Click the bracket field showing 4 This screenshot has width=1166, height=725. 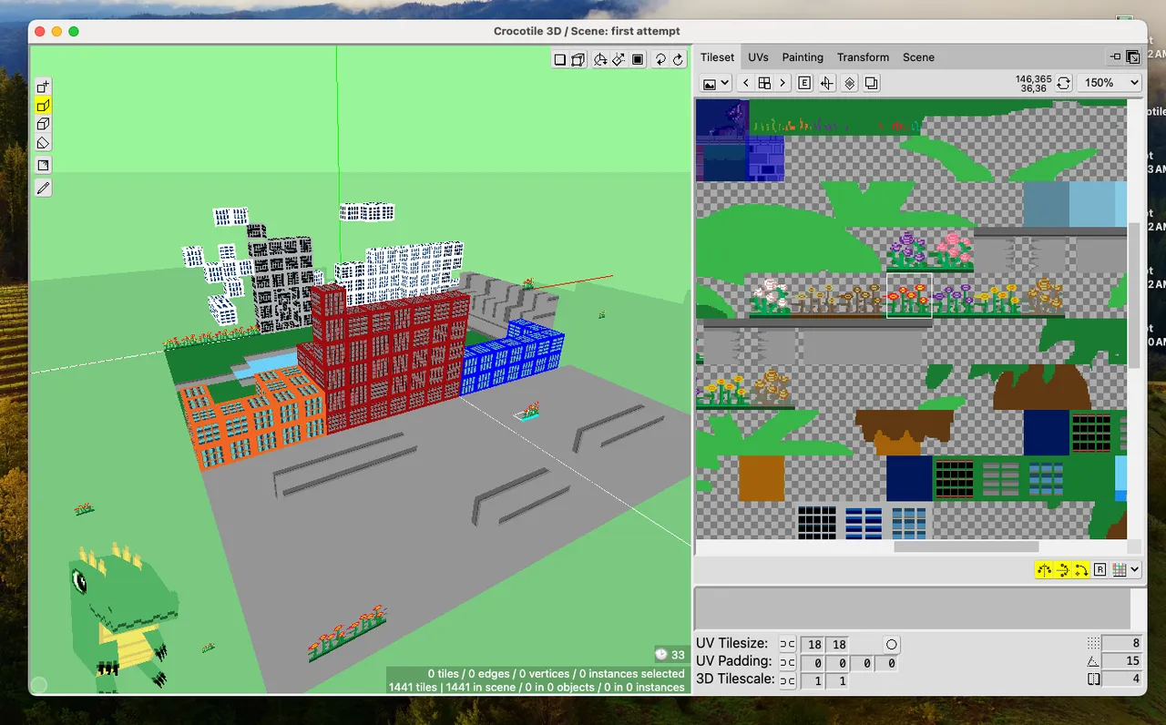1122,679
